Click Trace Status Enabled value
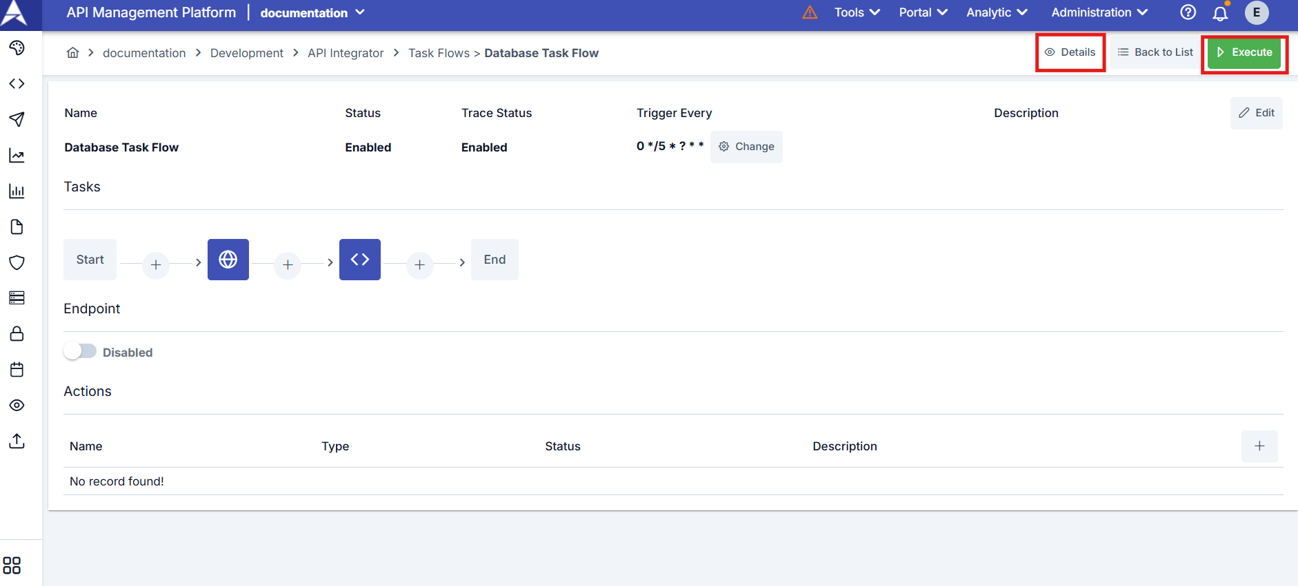Image resolution: width=1298 pixels, height=586 pixels. (x=484, y=147)
